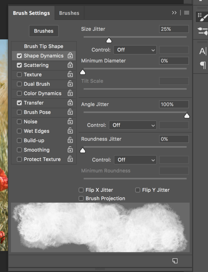208x272 pixels.
Task: Open the Roundness Jitter Control dropdown
Action: 135,160
